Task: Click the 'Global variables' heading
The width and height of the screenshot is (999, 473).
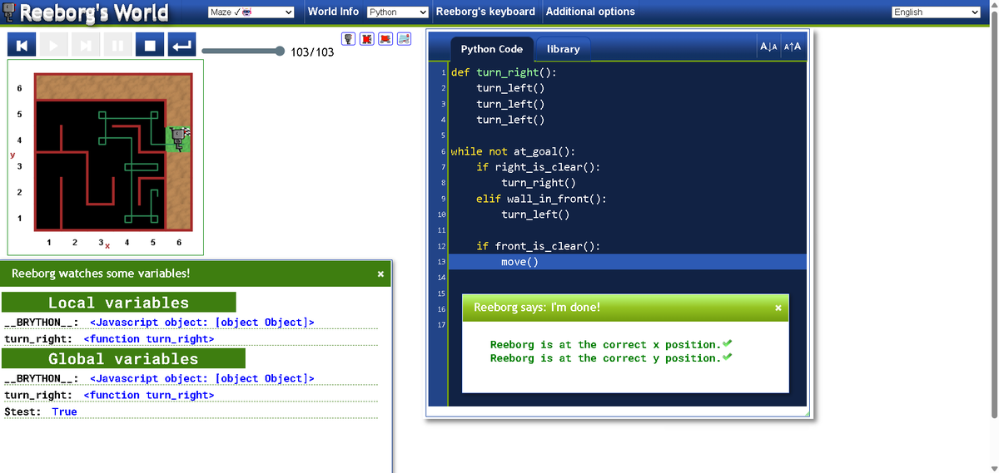Action: click(123, 358)
